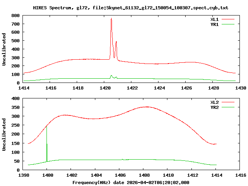The image size is (248, 186).
Task: Click the 1420 tick label on top plot
Action: point(105,88)
